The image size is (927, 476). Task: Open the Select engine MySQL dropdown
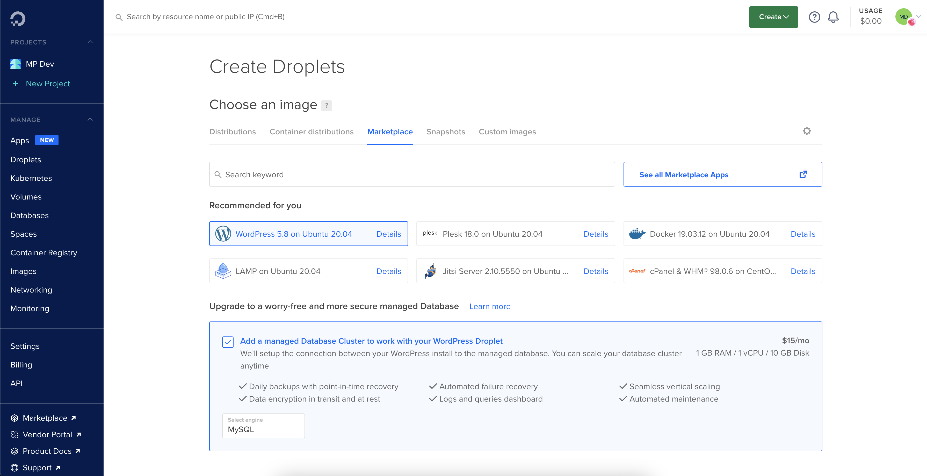[263, 426]
